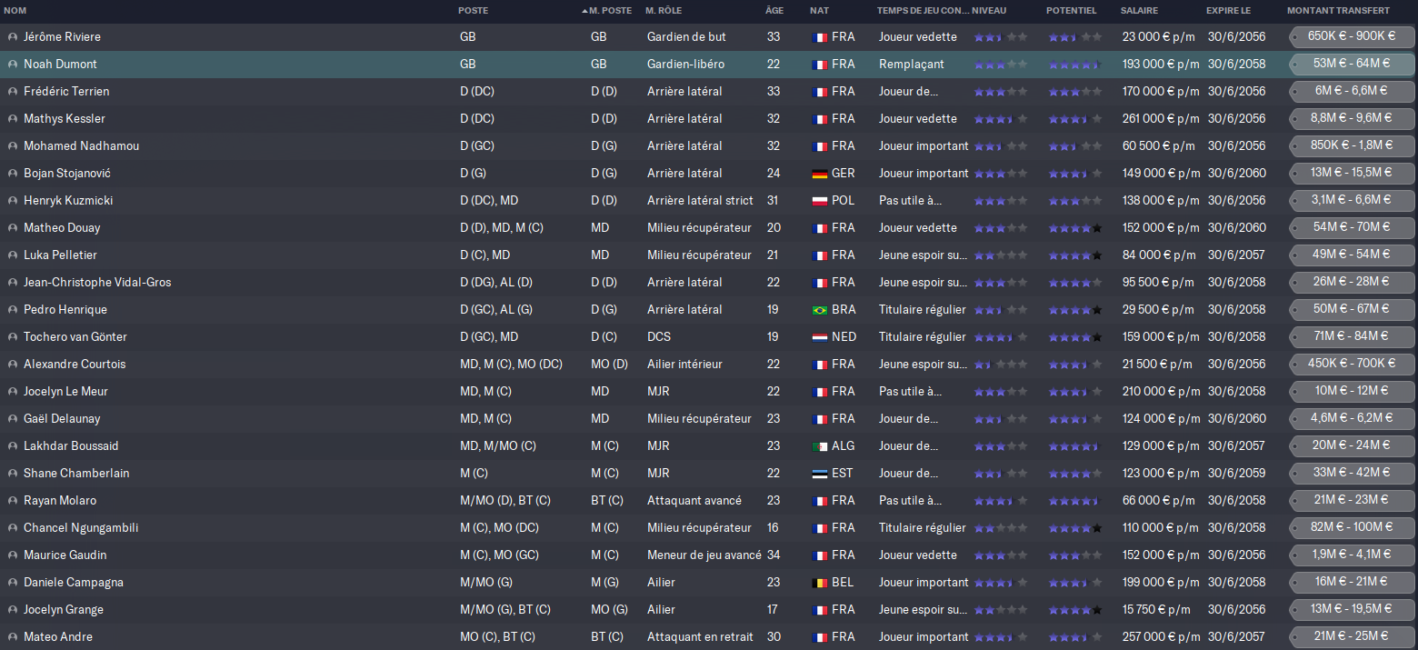Click the 450K € - 700K € transfer value
The height and width of the screenshot is (650, 1418).
[1352, 364]
